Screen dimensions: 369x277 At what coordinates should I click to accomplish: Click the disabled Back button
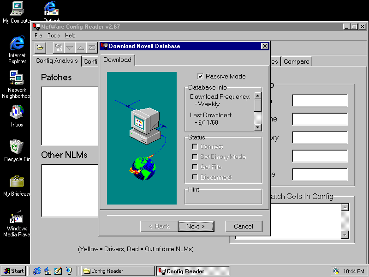point(159,226)
